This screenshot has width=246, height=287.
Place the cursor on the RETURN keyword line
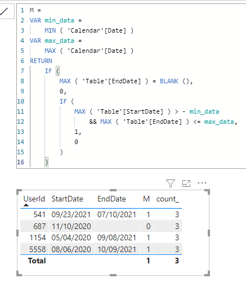coord(41,61)
